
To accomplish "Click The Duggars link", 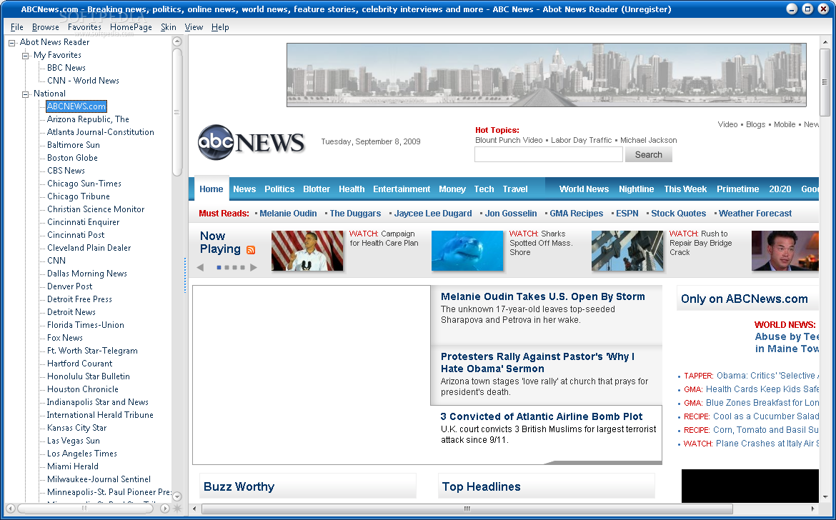I will 355,214.
